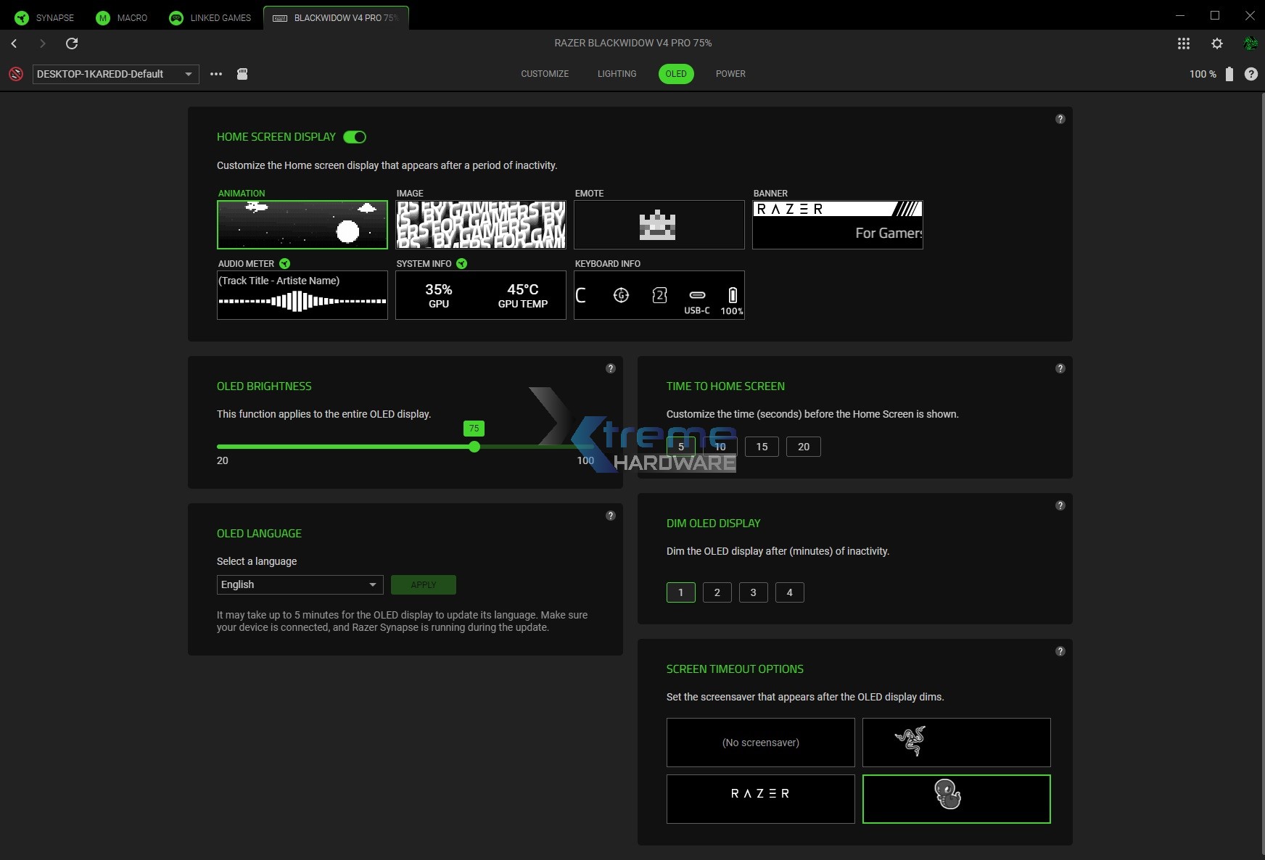Viewport: 1265px width, 860px height.
Task: Open the Synapse settings gear
Action: tap(1216, 44)
